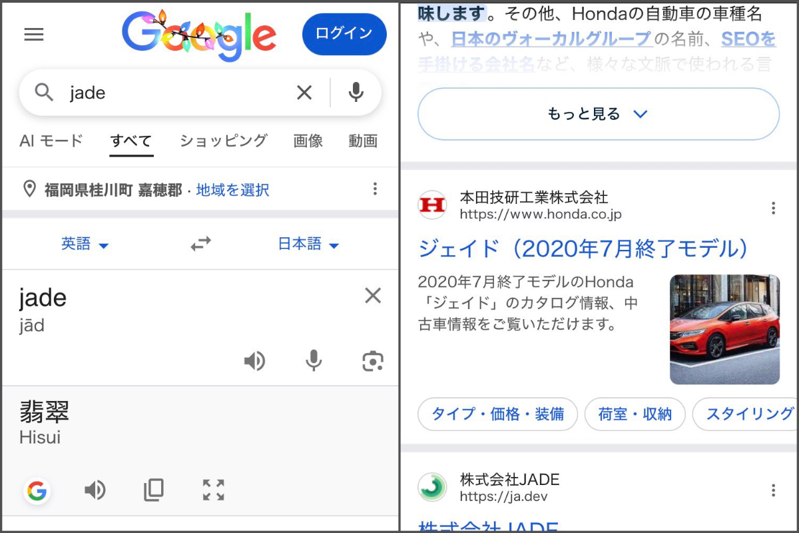This screenshot has width=799, height=533.
Task: Open the hamburger menu
Action: 34,35
